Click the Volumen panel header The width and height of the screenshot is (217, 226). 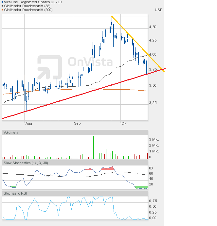[x=75, y=132]
